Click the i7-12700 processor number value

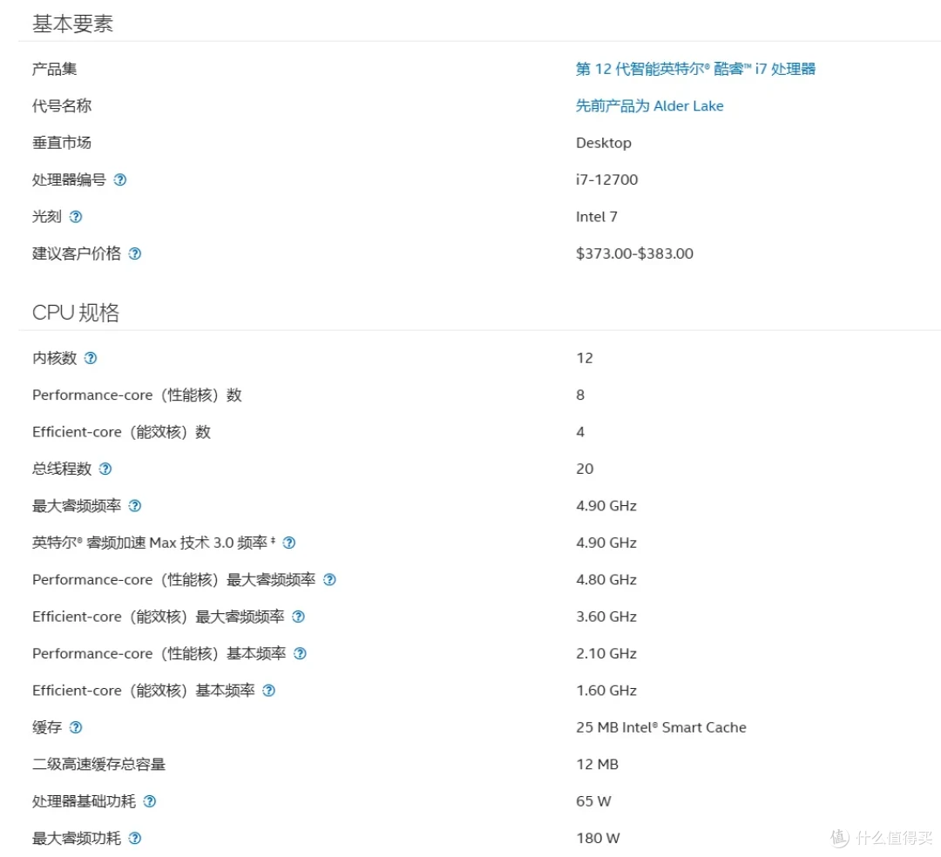[606, 180]
